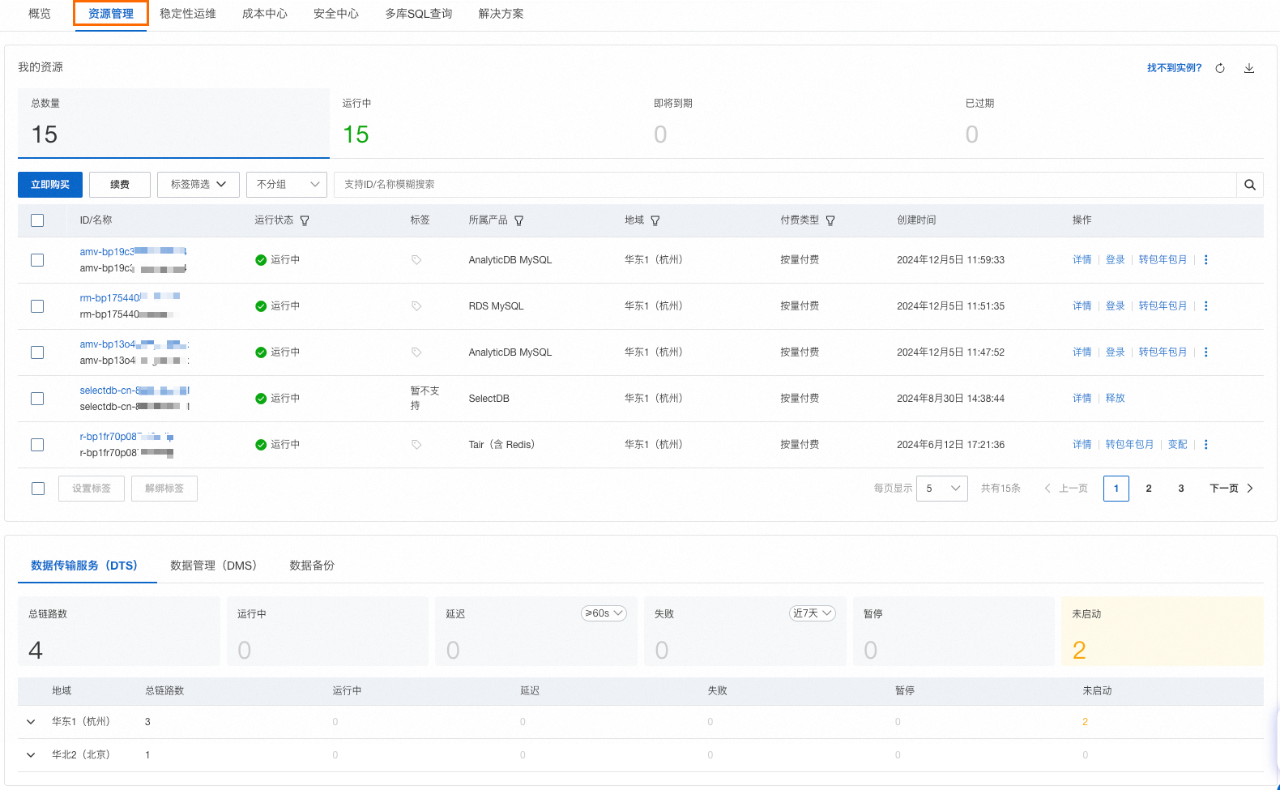Click 登录 for the rm-bp175440 instance
The image size is (1280, 790).
[x=1116, y=306]
